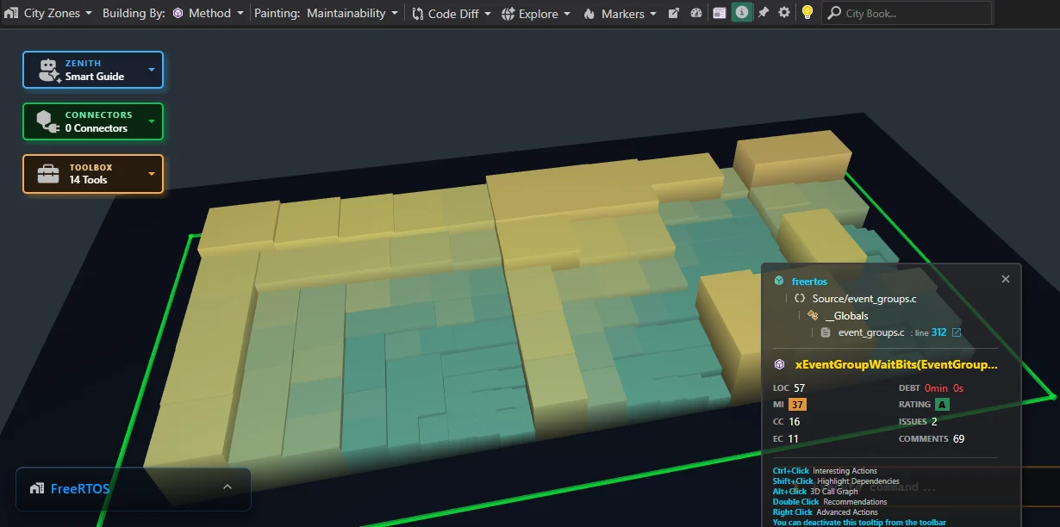Click the Right Click Advanced Actions hint
The height and width of the screenshot is (527, 1060).
[824, 512]
